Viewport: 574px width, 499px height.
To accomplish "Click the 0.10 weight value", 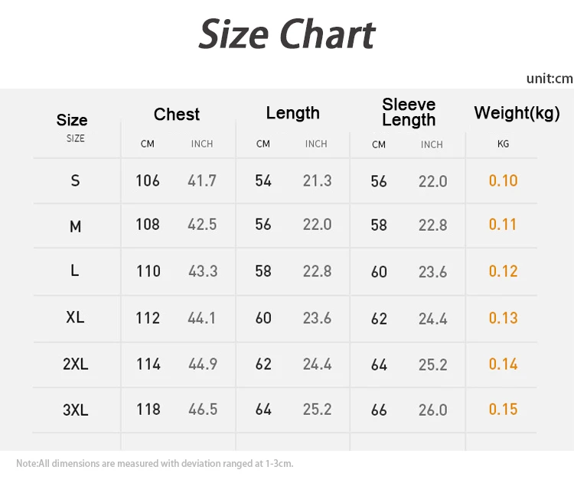I will point(503,181).
